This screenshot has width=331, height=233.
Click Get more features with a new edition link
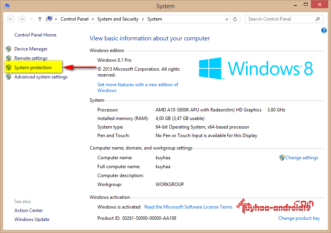138,87
